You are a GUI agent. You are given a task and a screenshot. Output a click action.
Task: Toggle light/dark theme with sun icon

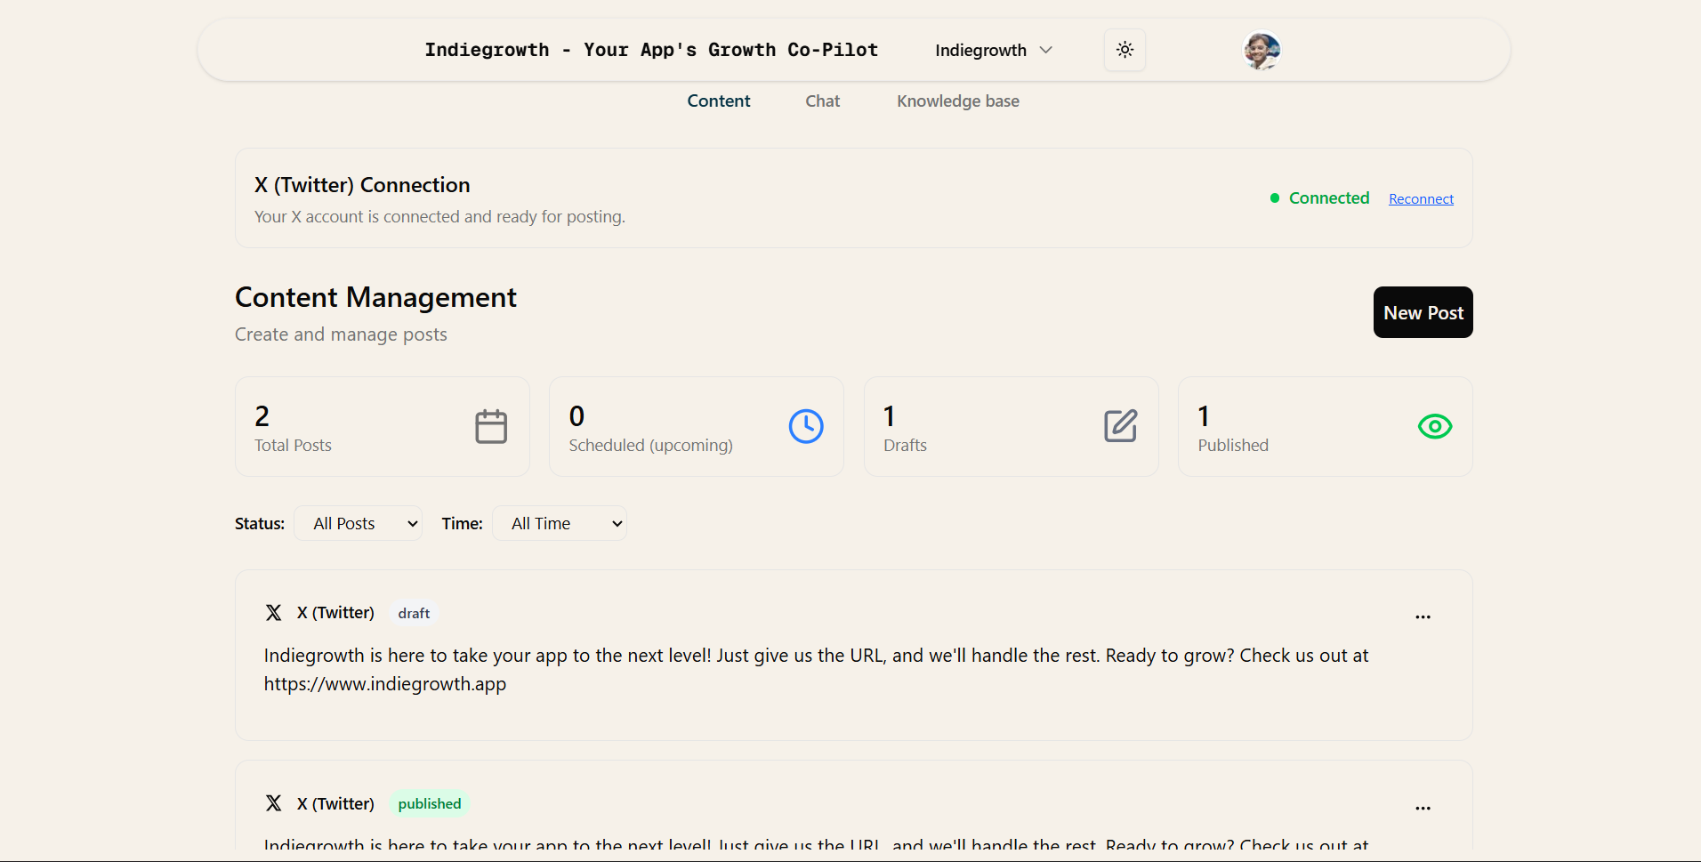1124,50
